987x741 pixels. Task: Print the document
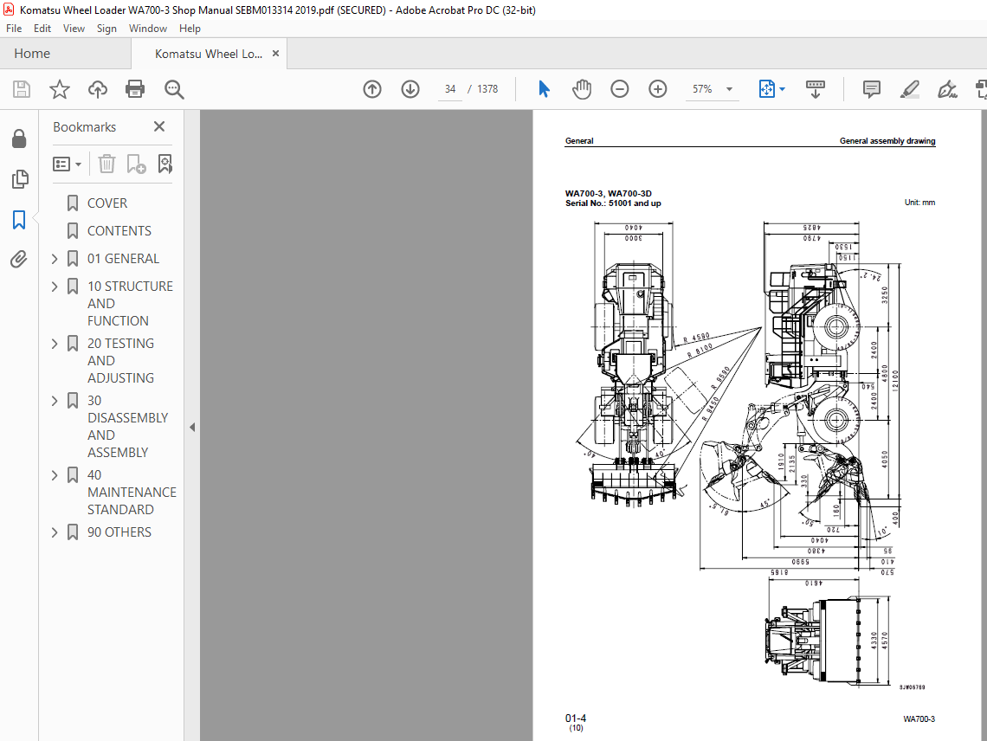tap(135, 89)
